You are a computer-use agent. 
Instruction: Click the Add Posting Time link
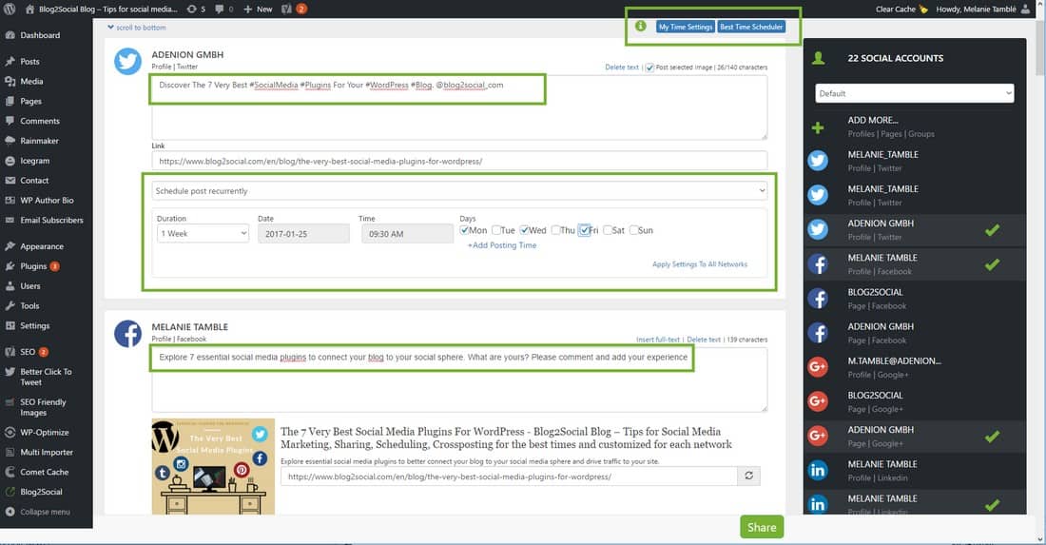pos(502,245)
